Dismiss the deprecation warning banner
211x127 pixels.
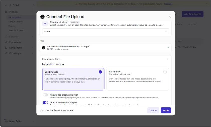[207, 4]
